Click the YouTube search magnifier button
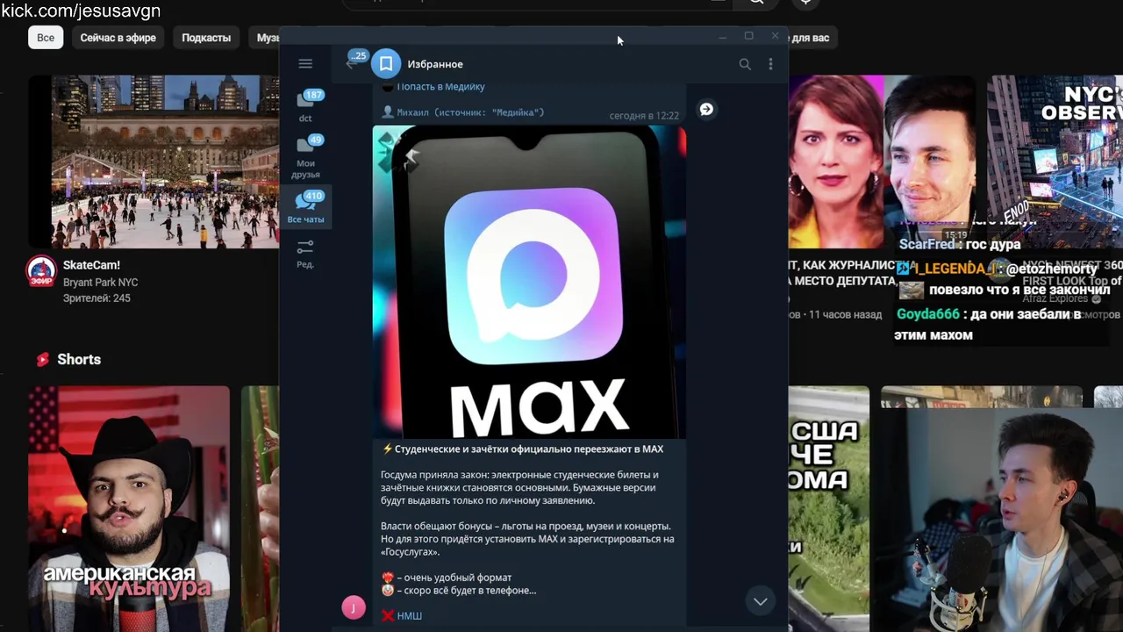1123x632 pixels. (x=756, y=3)
